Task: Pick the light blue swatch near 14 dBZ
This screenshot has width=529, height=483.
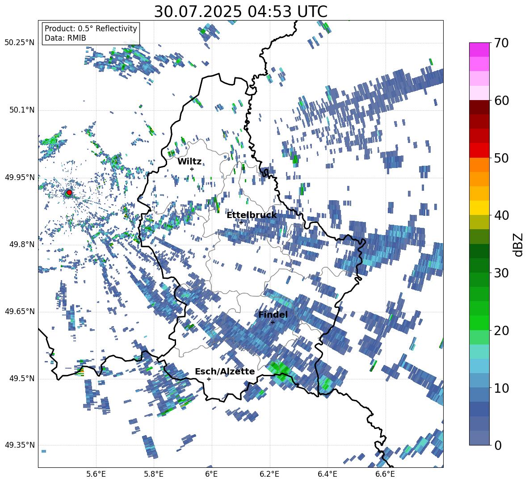Action: click(479, 366)
